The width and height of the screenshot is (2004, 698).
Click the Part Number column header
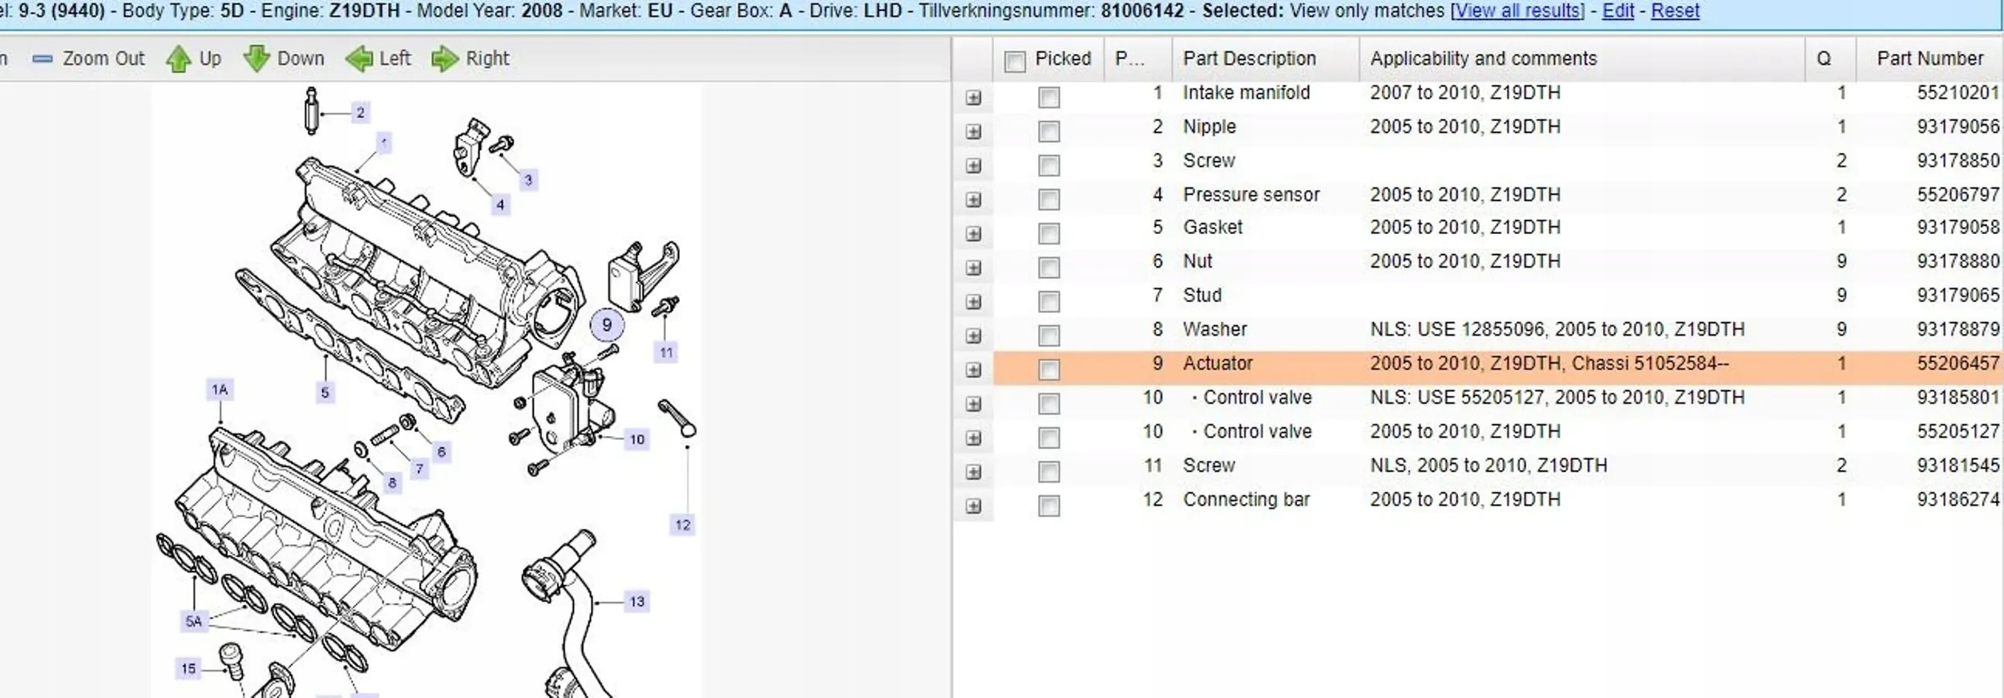1929,59
